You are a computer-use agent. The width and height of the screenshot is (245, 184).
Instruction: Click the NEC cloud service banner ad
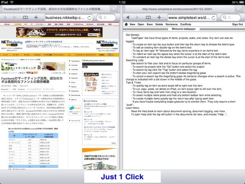click(x=59, y=32)
